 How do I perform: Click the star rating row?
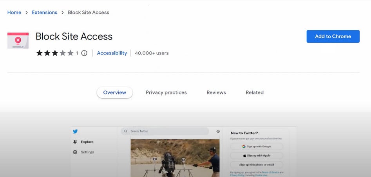[55, 53]
